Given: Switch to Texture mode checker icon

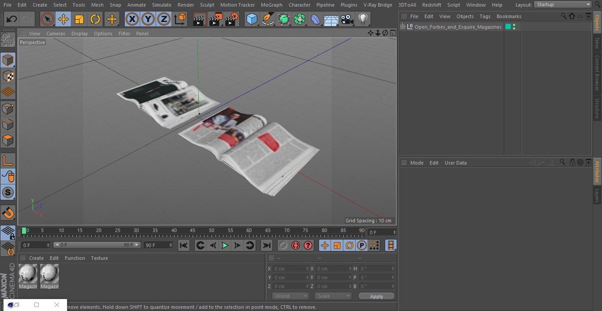Looking at the screenshot, I should 8,76.
